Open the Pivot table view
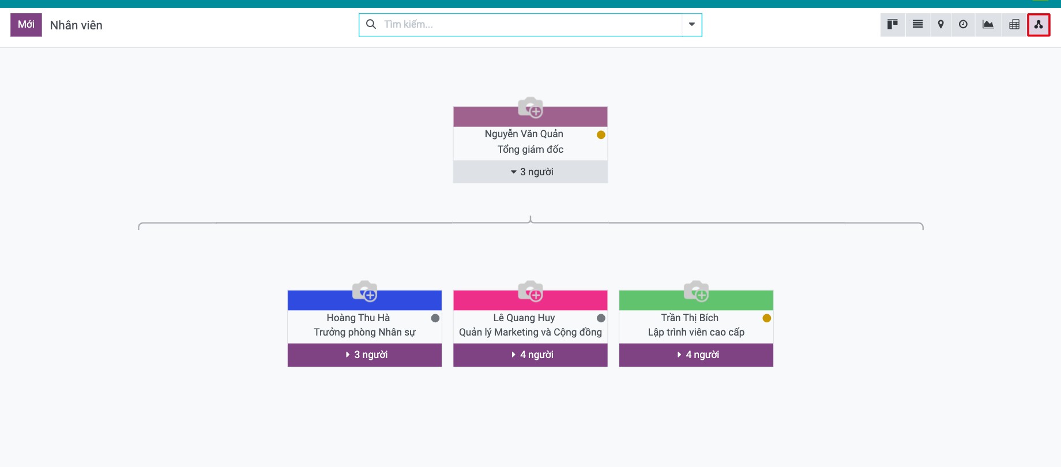 point(1014,24)
